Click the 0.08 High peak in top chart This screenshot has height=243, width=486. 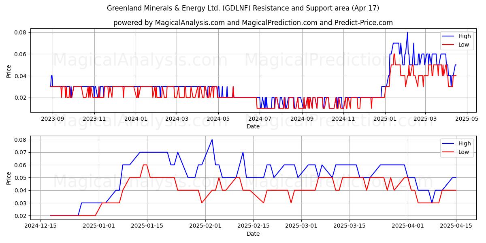point(407,32)
